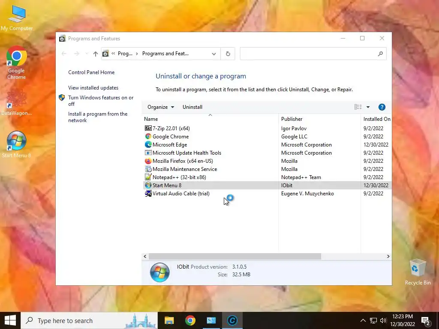Screen dimensions: 439x329
Task: Click the Prog... breadcrumb in address bar
Action: point(125,54)
